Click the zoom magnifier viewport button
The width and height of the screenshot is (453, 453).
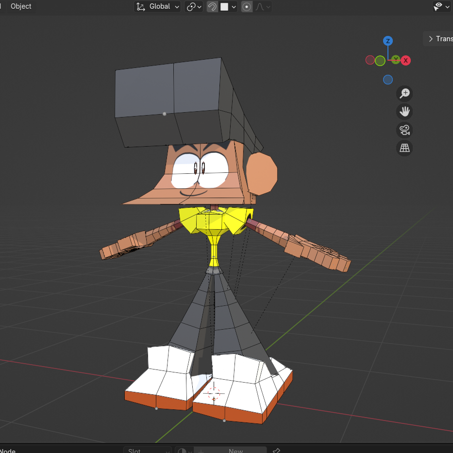pyautogui.click(x=404, y=93)
